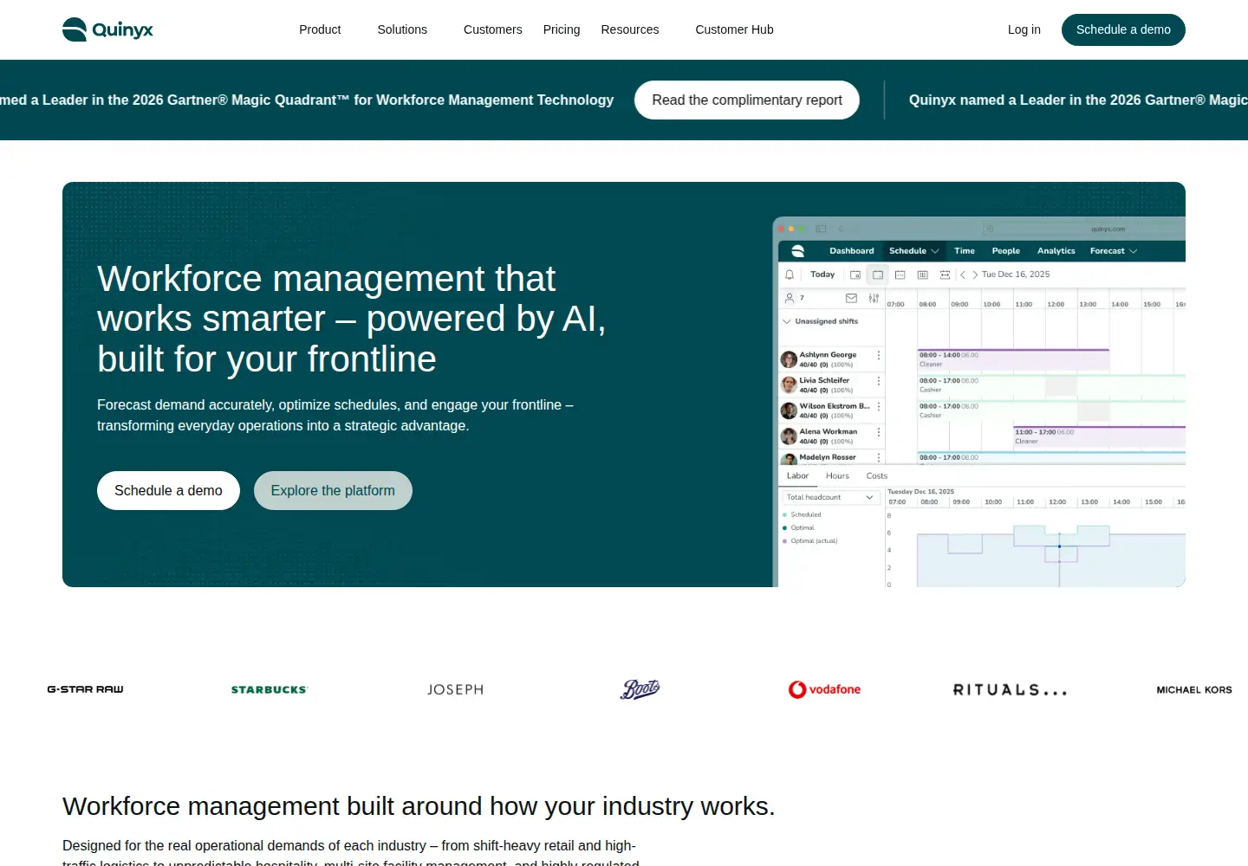Select the highlighted day view calendar icon in preview
This screenshot has height=866, width=1248.
878,275
